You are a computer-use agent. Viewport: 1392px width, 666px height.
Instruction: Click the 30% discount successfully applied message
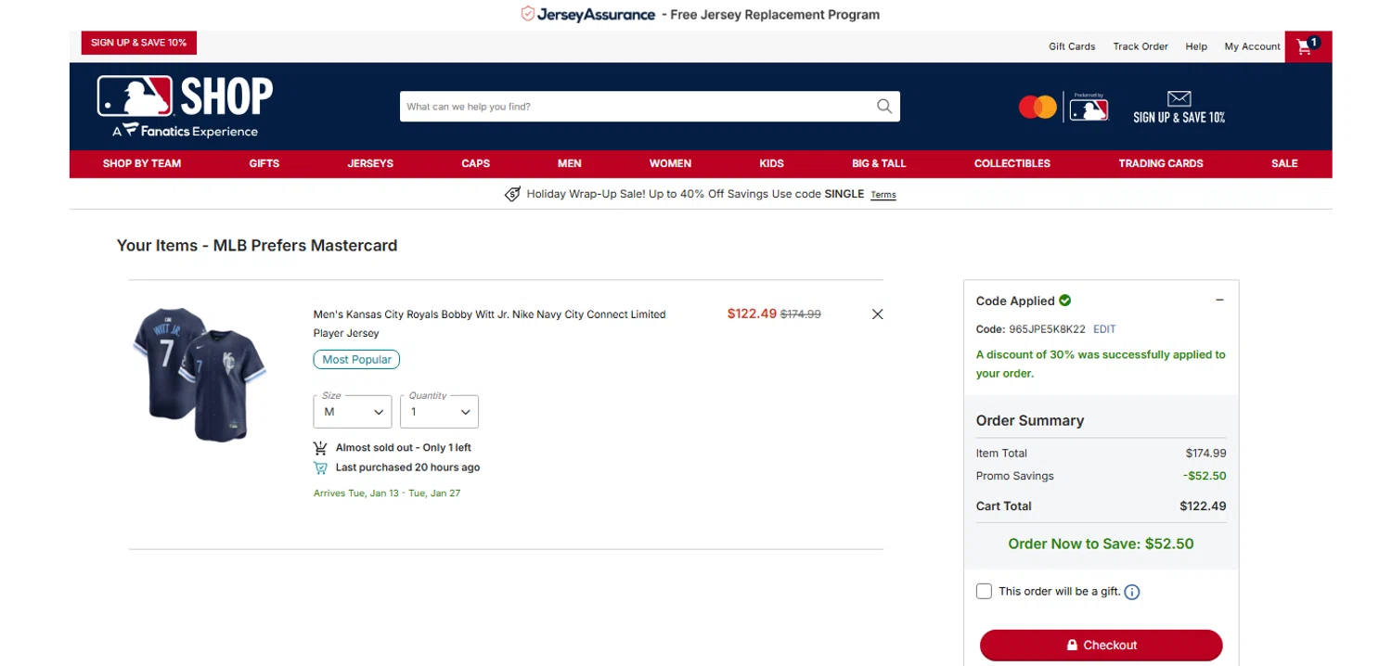point(1101,364)
